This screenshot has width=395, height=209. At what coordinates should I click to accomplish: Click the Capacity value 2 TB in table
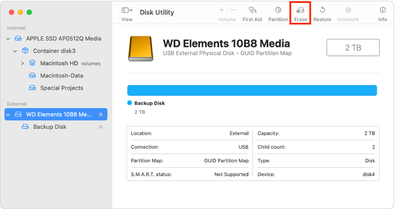[x=370, y=133]
